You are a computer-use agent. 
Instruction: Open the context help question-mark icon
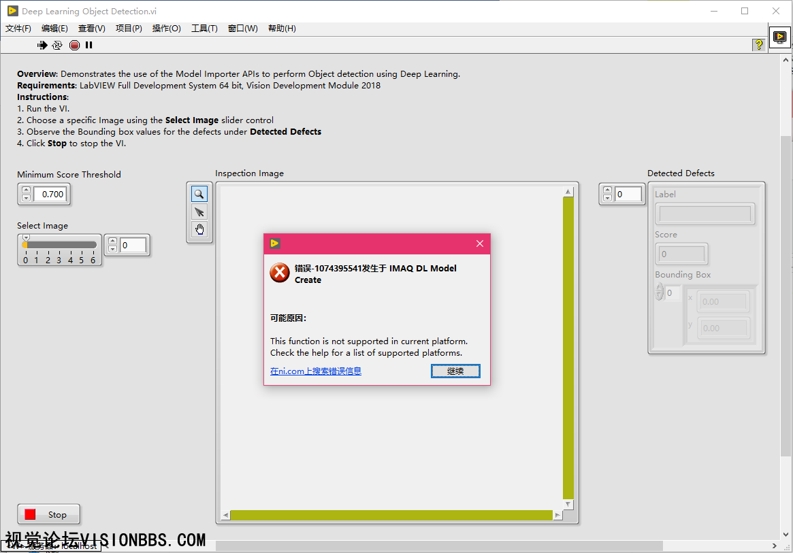[758, 45]
